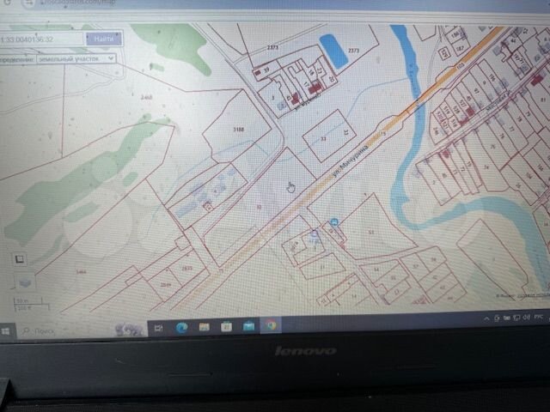
Task: Open the Windows Start menu
Action: (x=7, y=330)
